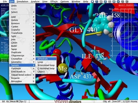Open the File menu
Image resolution: width=138 pixels, height=103 pixels.
coord(5,2)
